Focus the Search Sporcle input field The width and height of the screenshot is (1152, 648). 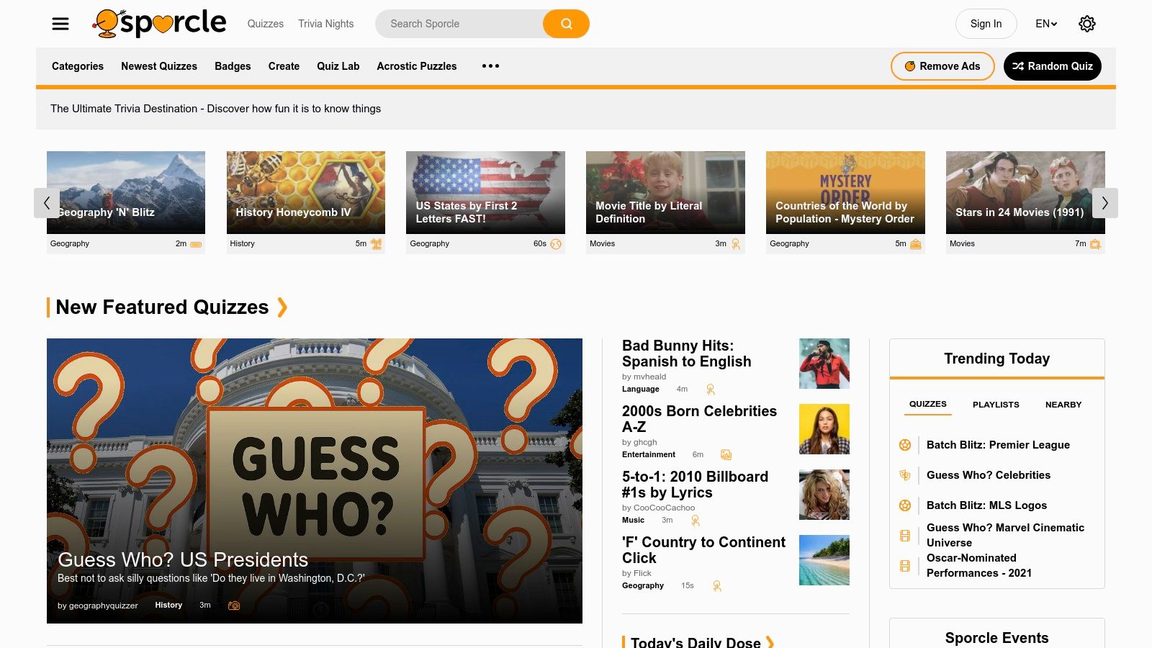[x=461, y=24]
